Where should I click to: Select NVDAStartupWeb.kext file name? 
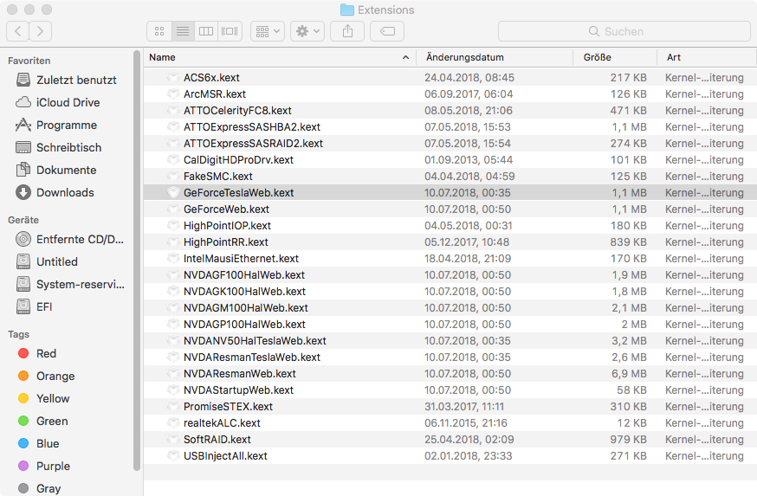(238, 390)
